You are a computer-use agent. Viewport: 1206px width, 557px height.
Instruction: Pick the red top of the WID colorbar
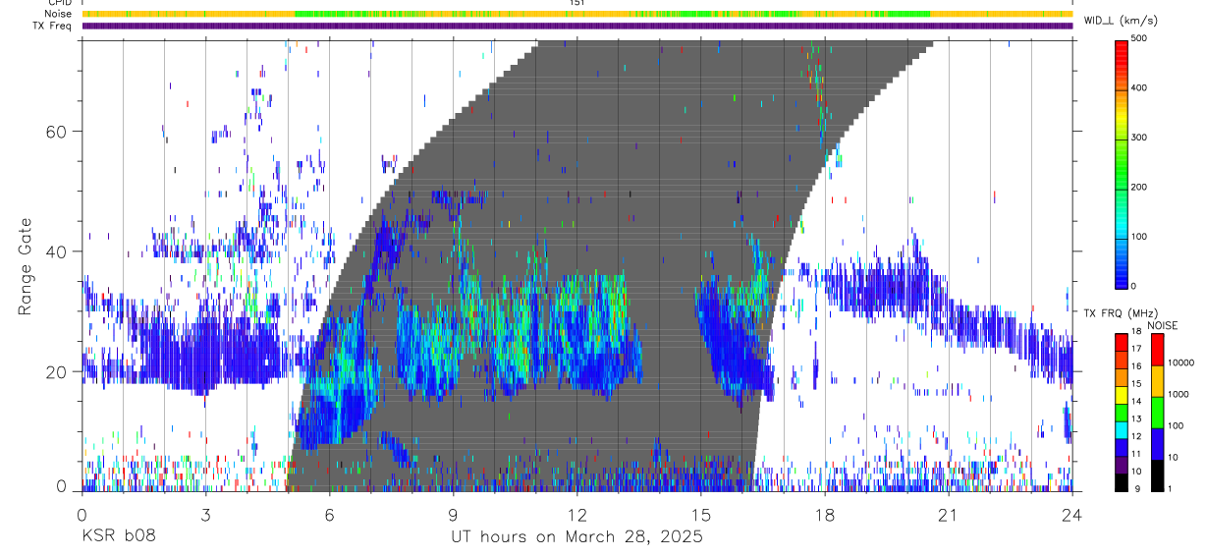(x=1122, y=46)
